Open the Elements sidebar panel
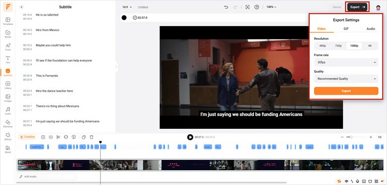This screenshot has width=387, height=185. 7,123
